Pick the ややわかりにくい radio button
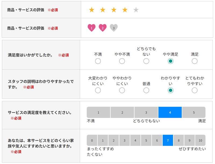This screenshot has height=164, width=215. coord(122,90)
